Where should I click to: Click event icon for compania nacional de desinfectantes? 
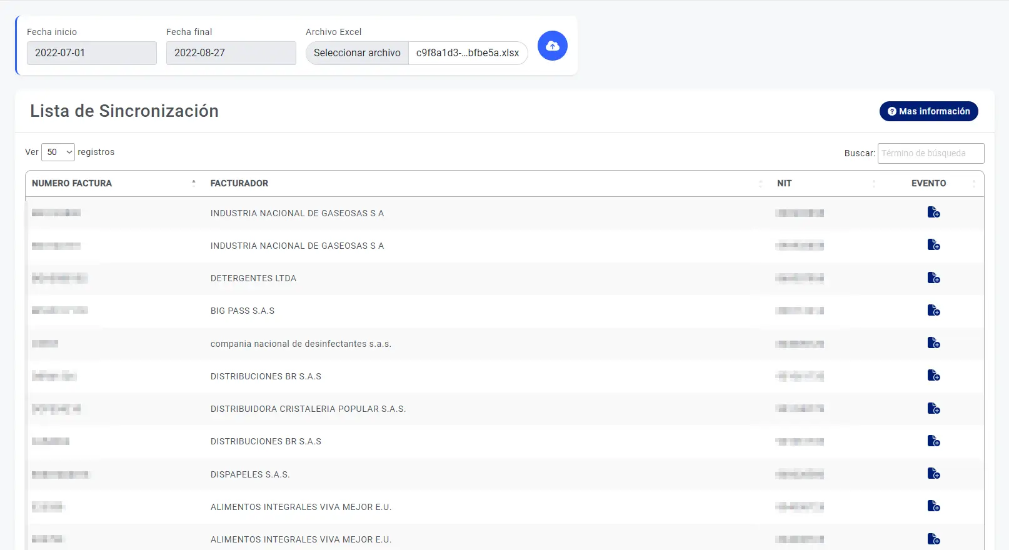point(933,342)
